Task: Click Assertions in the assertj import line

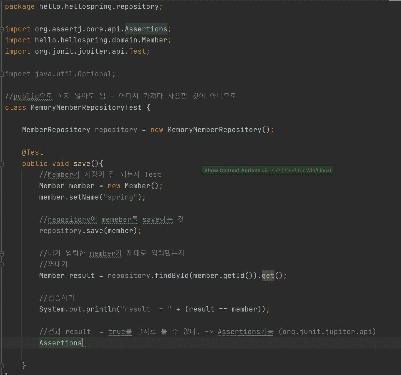Action: [146, 29]
